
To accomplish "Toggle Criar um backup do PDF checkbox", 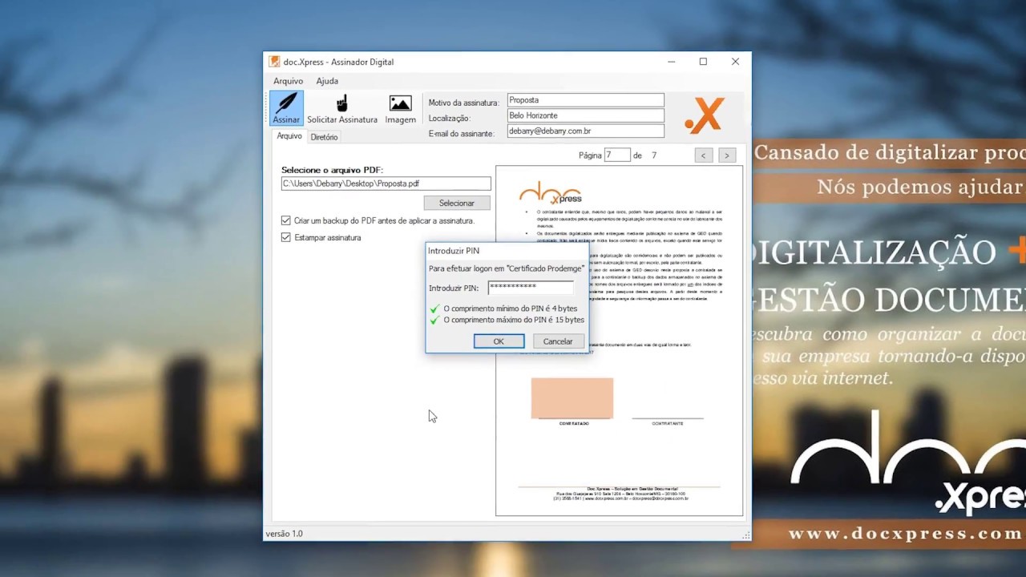I will (x=286, y=220).
